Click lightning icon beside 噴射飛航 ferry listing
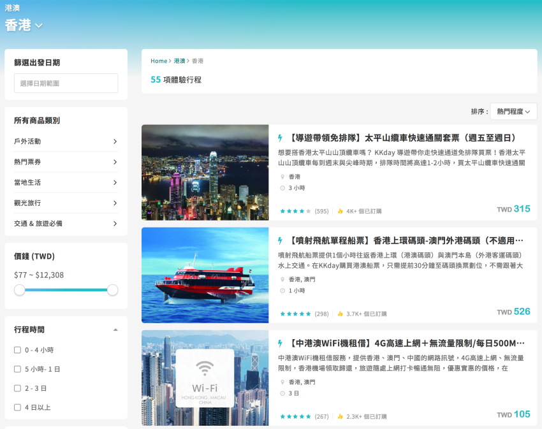 [280, 241]
